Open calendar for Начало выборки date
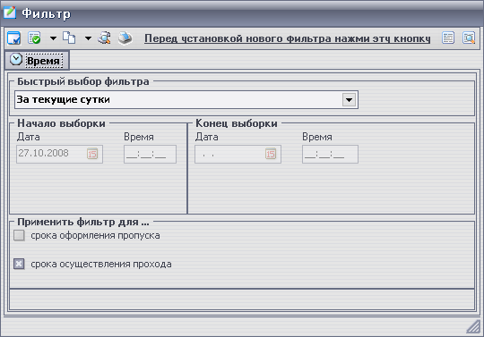Viewport: 484px width, 337px height. pyautogui.click(x=92, y=154)
